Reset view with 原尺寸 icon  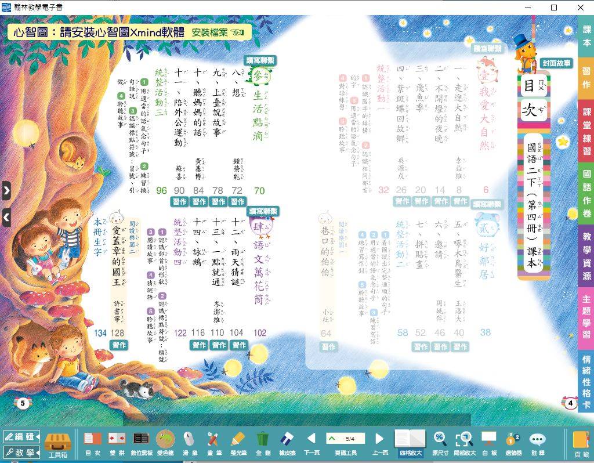[440, 440]
